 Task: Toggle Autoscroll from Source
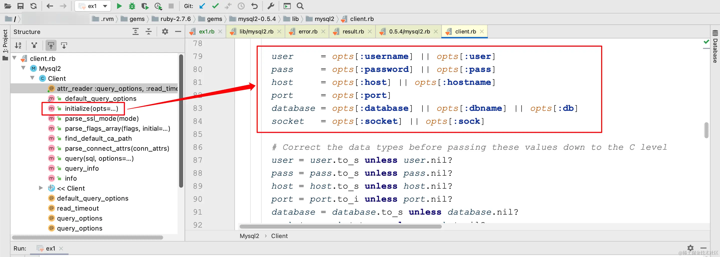pyautogui.click(x=64, y=45)
